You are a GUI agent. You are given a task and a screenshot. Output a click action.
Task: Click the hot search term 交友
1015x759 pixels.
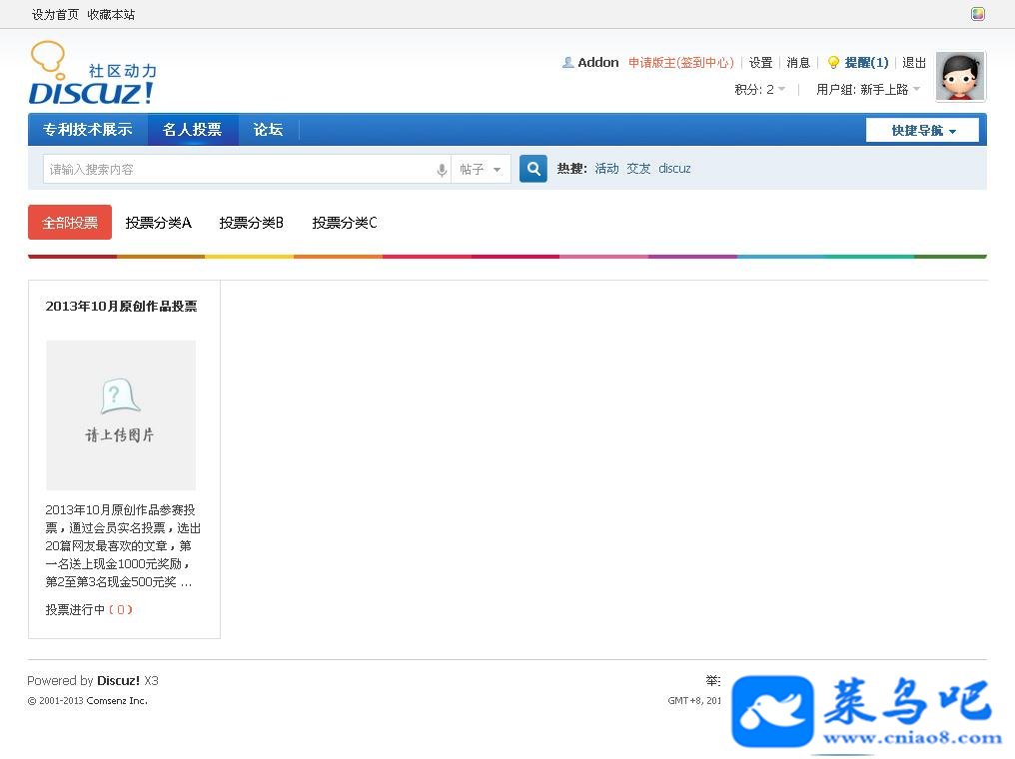638,169
